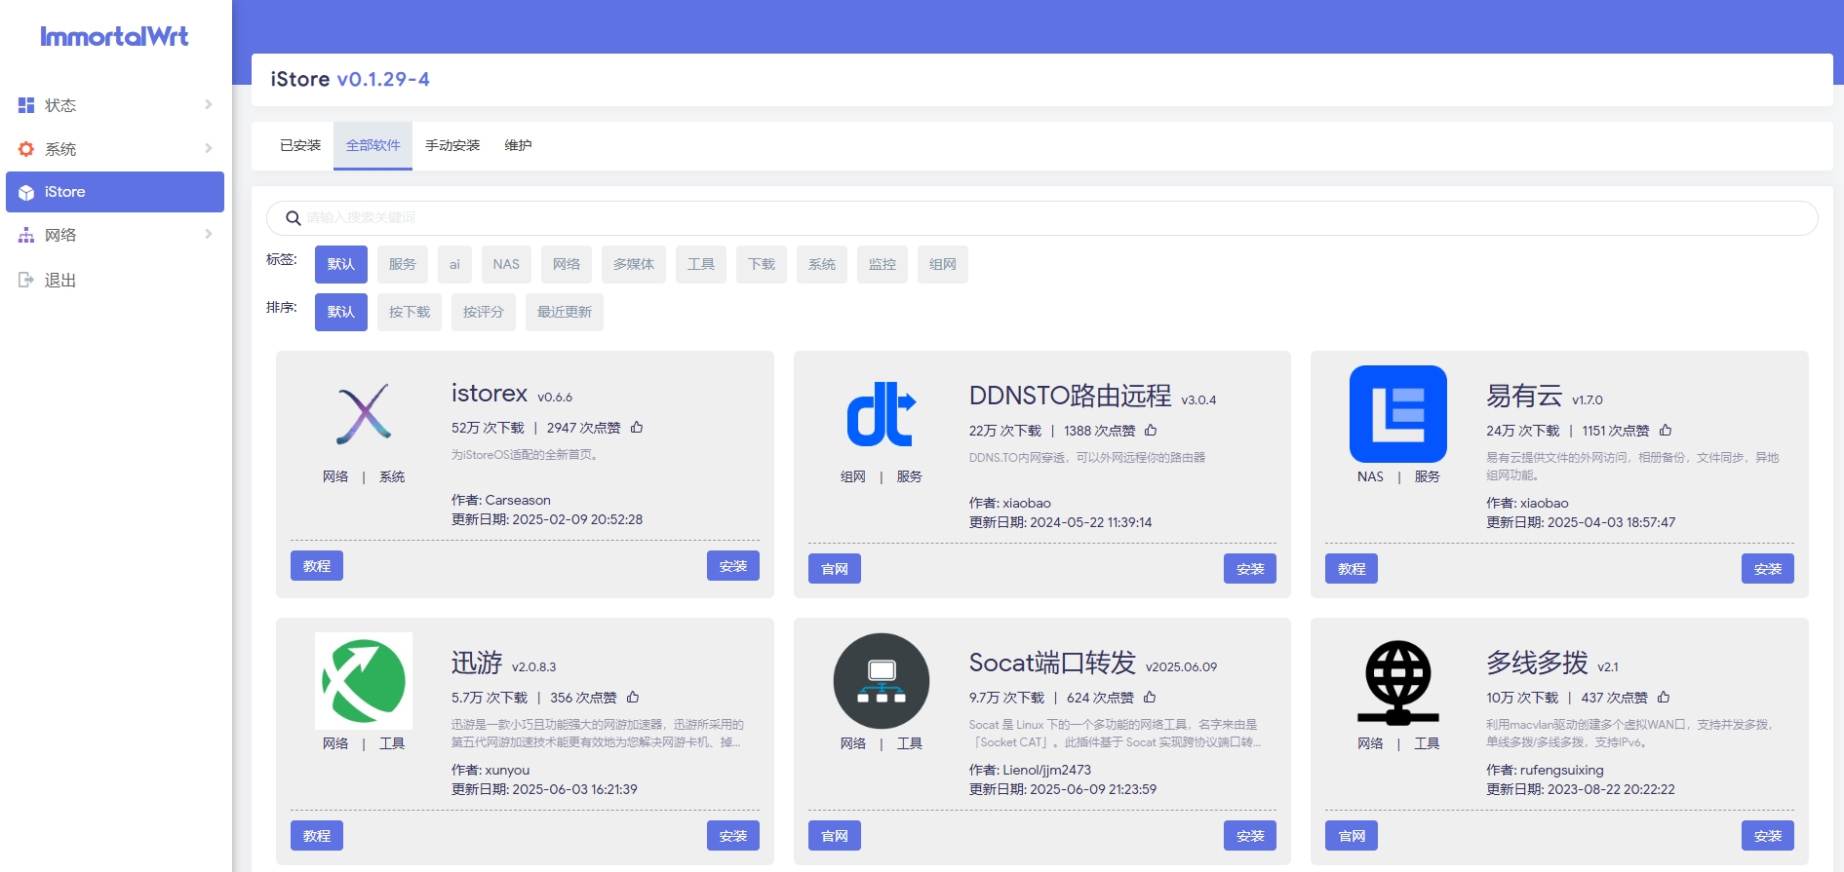Filter by the 下载 tag
The width and height of the screenshot is (1844, 872).
pyautogui.click(x=762, y=264)
